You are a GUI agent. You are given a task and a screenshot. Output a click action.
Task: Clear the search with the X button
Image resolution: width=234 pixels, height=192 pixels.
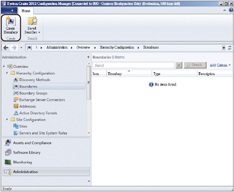pyautogui.click(x=179, y=65)
